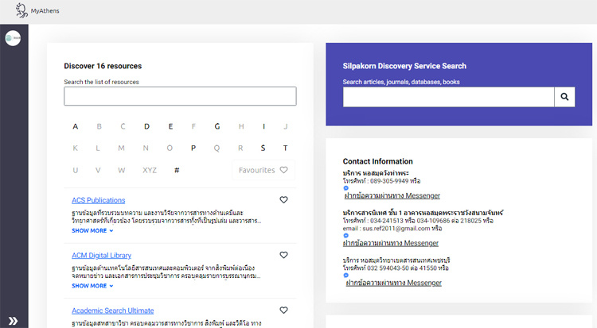Image resolution: width=597 pixels, height=328 pixels.
Task: Filter resources by letter G
Action: [x=217, y=126]
